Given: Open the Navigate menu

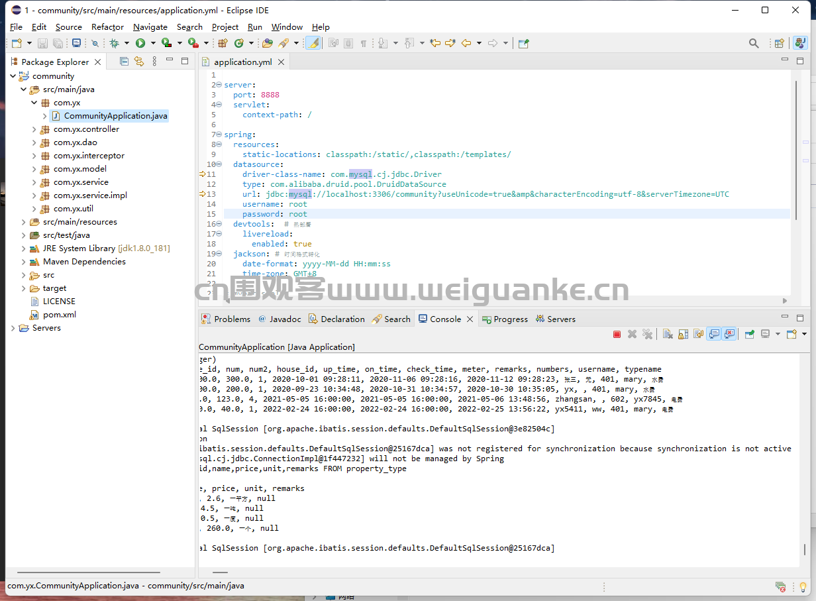Looking at the screenshot, I should (150, 27).
